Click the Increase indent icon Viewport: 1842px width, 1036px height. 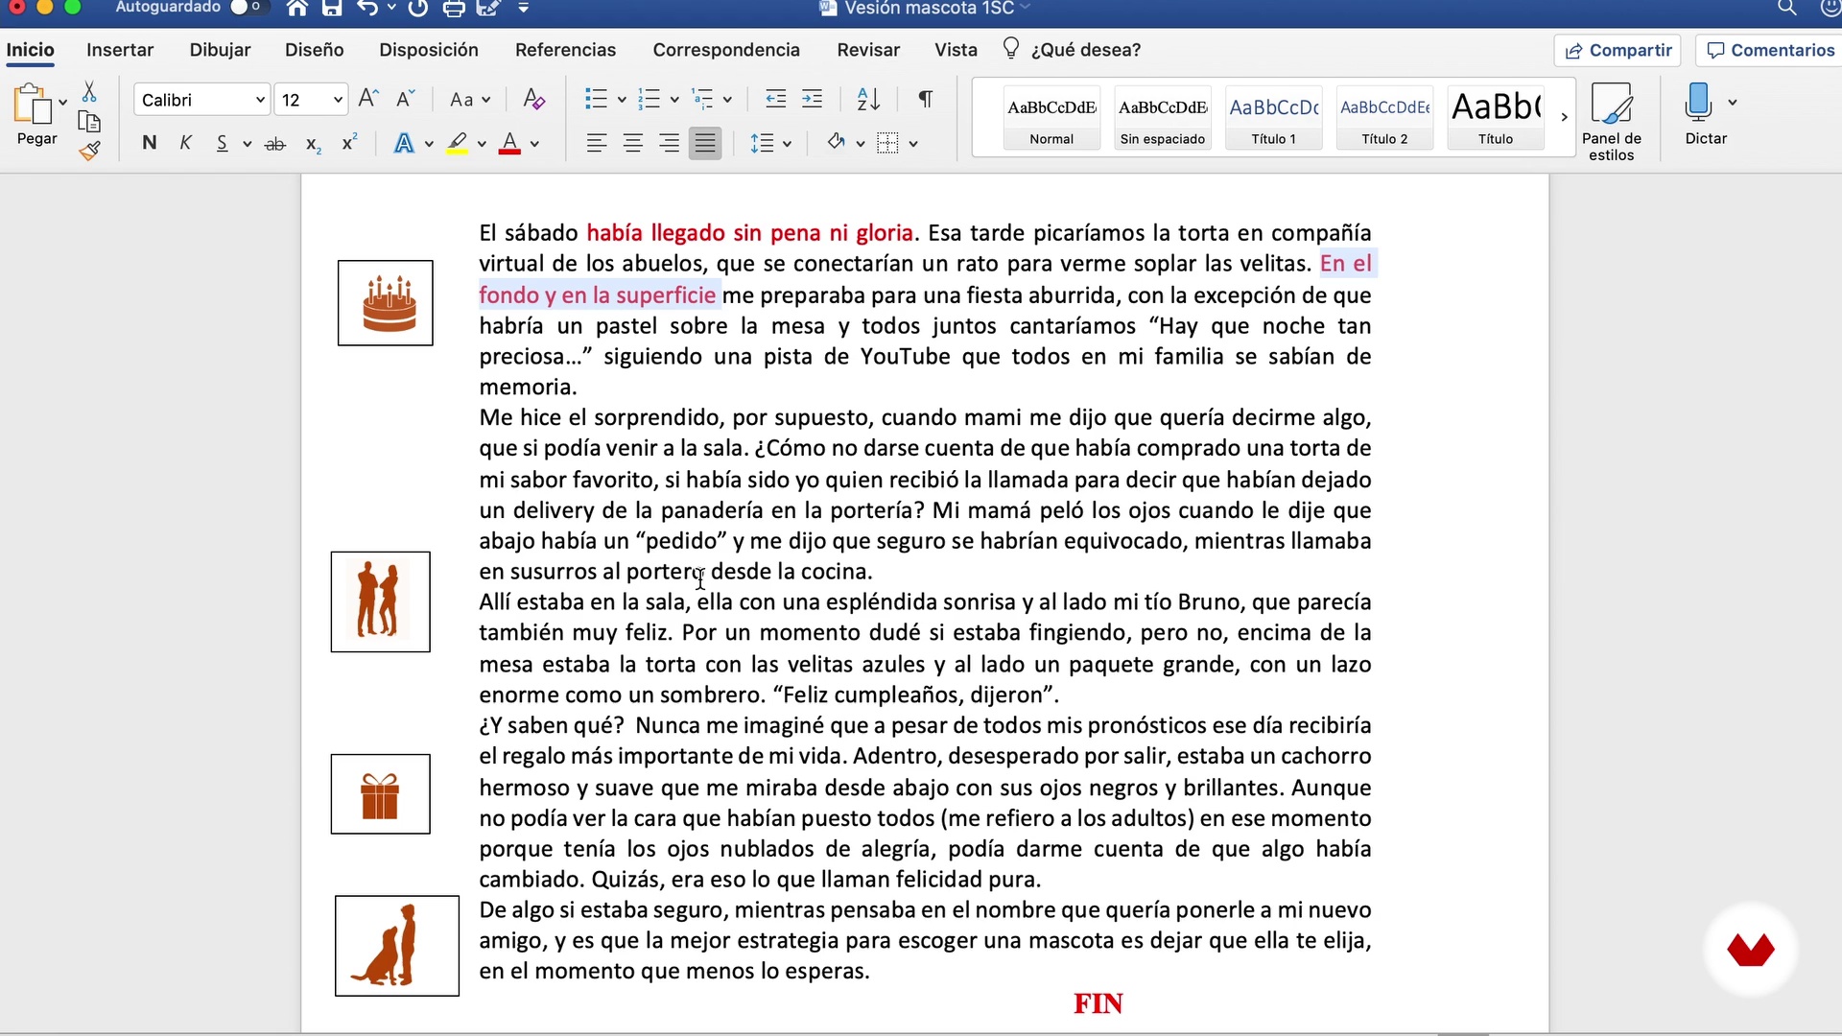(x=812, y=99)
